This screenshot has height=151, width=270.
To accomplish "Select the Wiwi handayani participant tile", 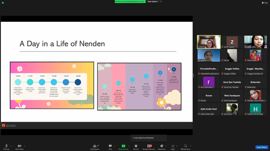I will click(x=232, y=96).
